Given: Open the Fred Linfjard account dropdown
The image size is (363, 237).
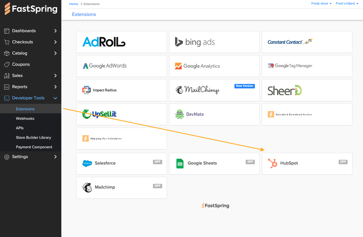Looking at the screenshot, I should pyautogui.click(x=347, y=4).
